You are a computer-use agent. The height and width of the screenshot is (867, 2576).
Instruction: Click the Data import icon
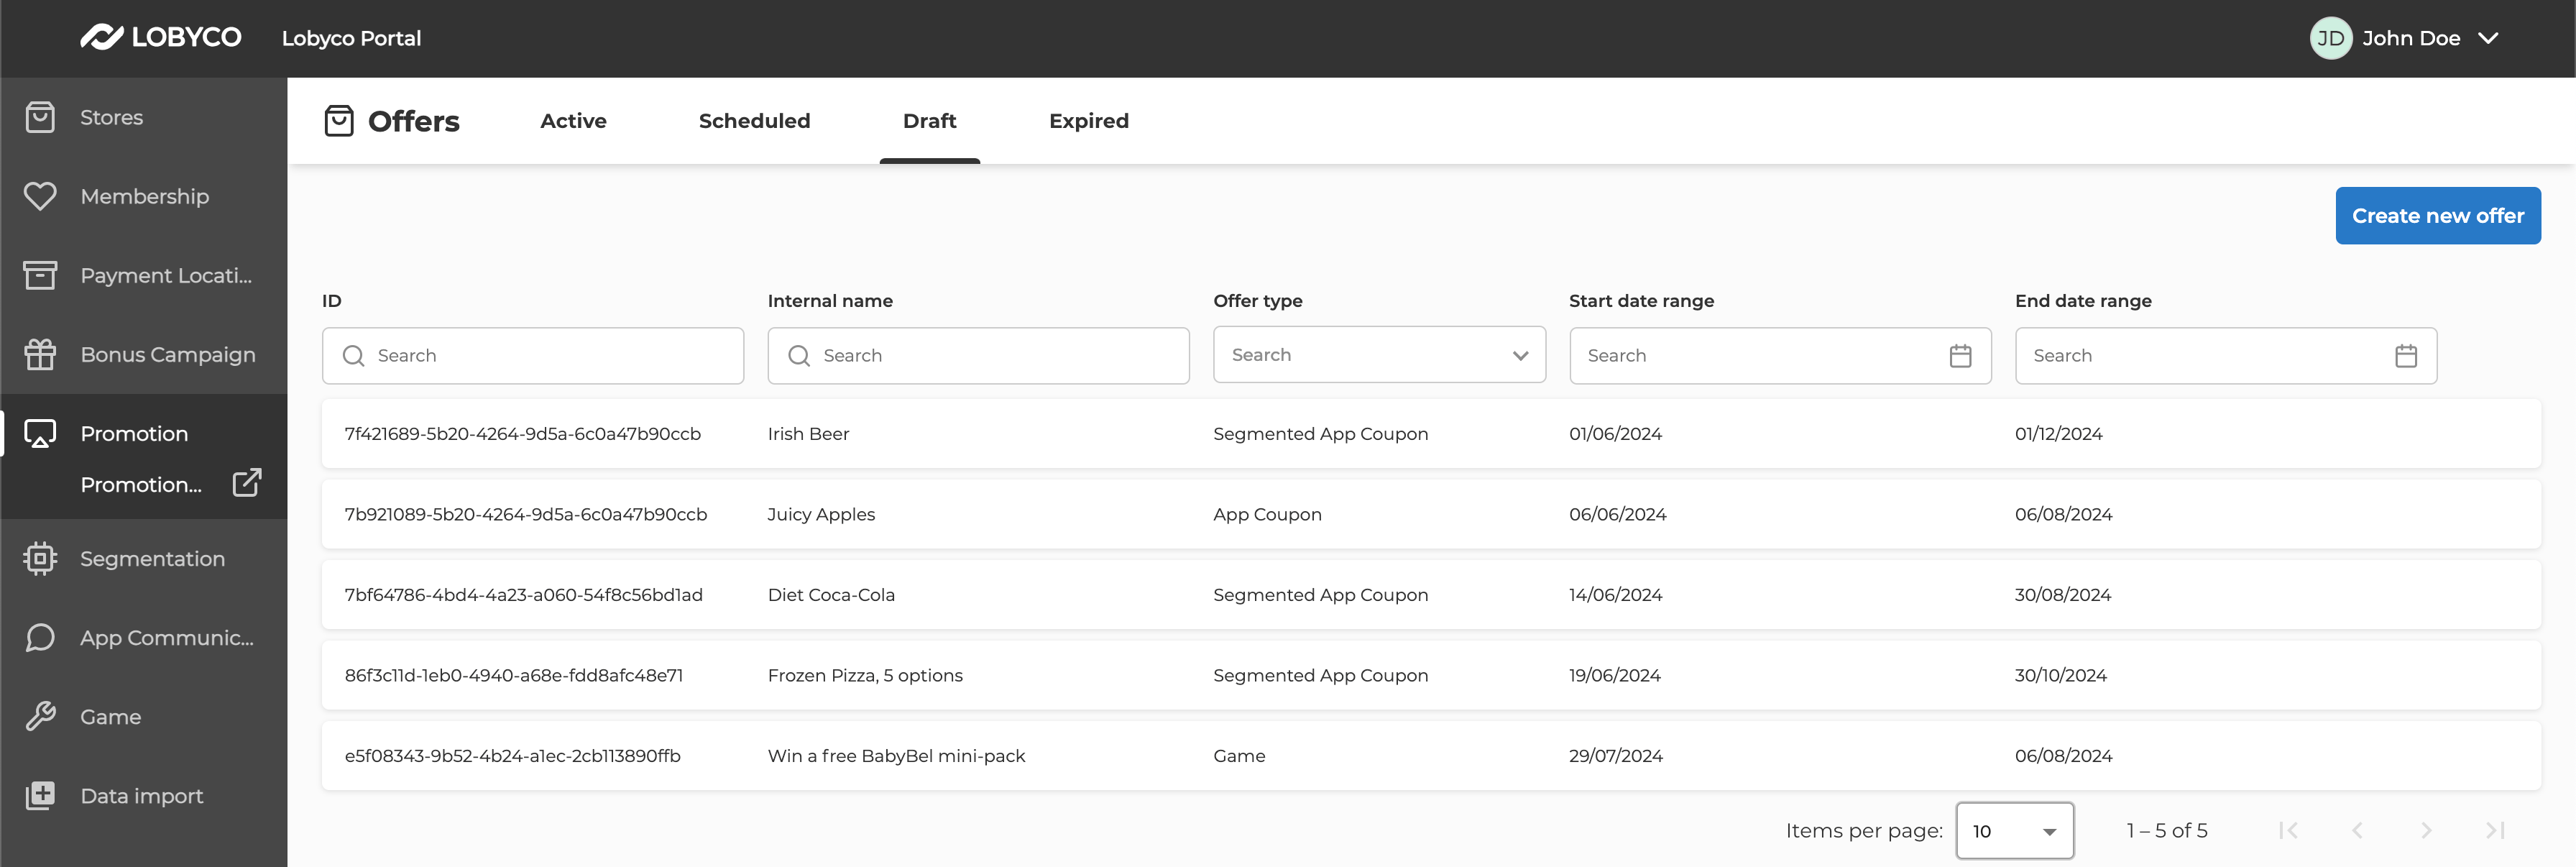(x=40, y=795)
